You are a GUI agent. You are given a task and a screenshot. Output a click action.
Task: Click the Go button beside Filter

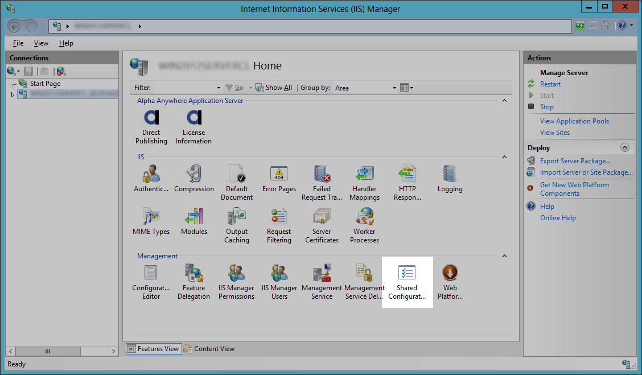234,88
